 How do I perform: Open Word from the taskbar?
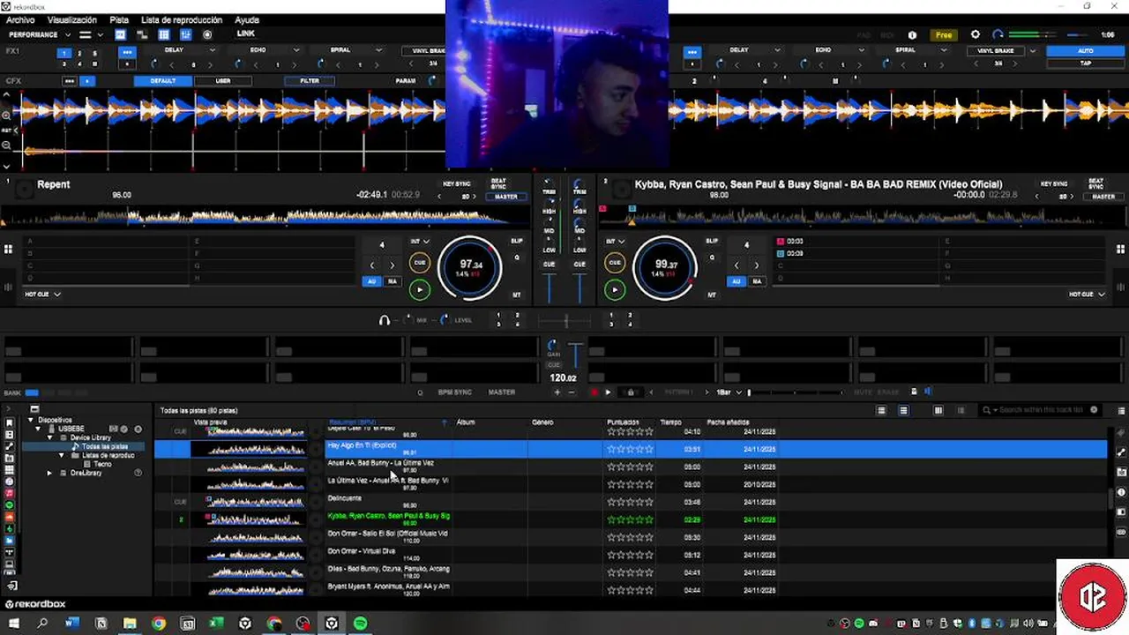tap(71, 624)
